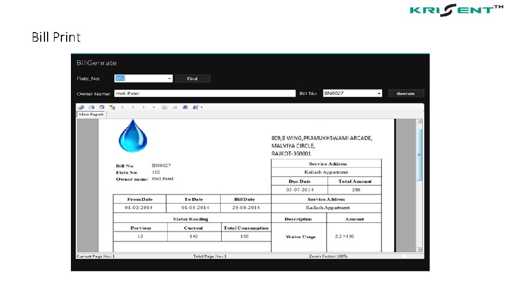Click 'Zoom Factor: 100%' in status bar

coord(328,256)
